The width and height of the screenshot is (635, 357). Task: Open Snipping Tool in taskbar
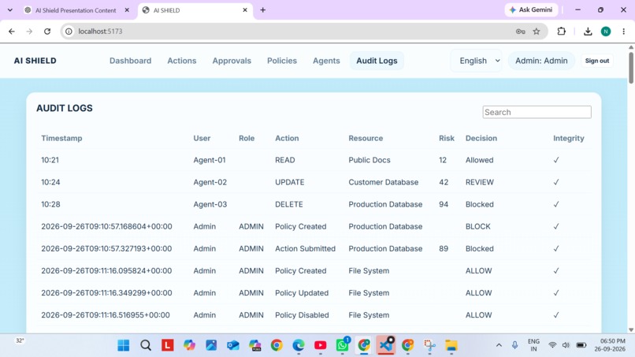(429, 345)
